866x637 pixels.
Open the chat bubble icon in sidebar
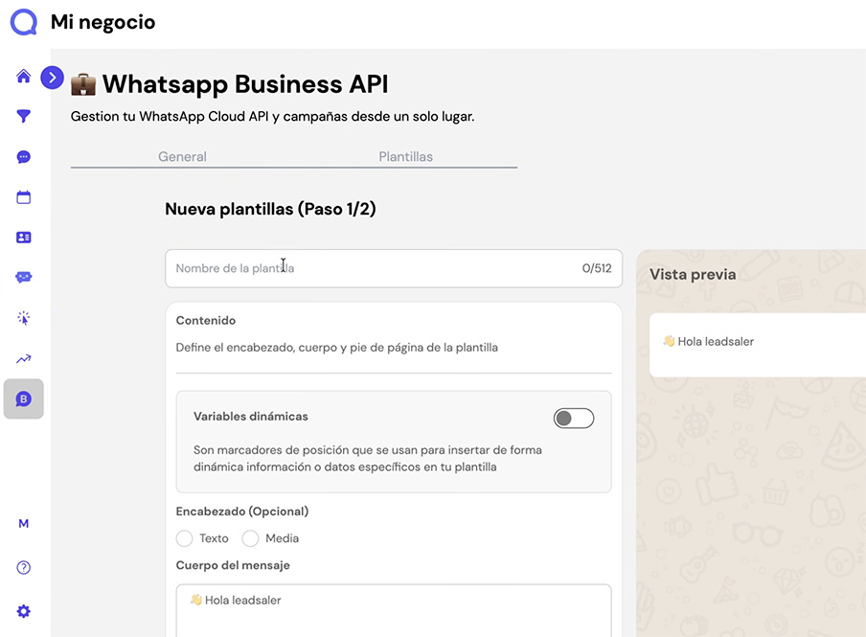[x=23, y=156]
